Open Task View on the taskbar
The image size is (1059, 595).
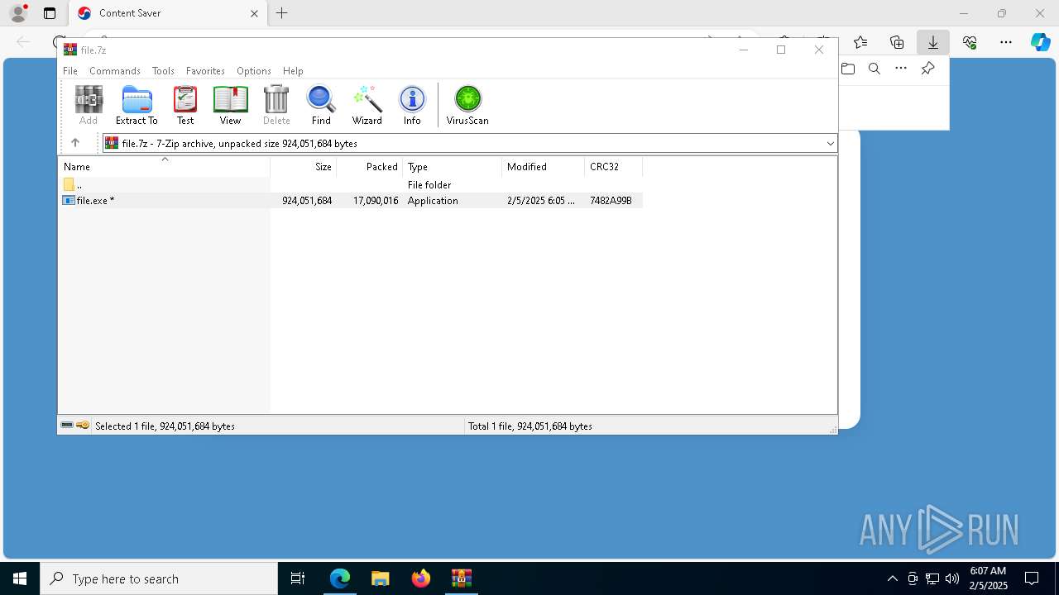tap(298, 578)
